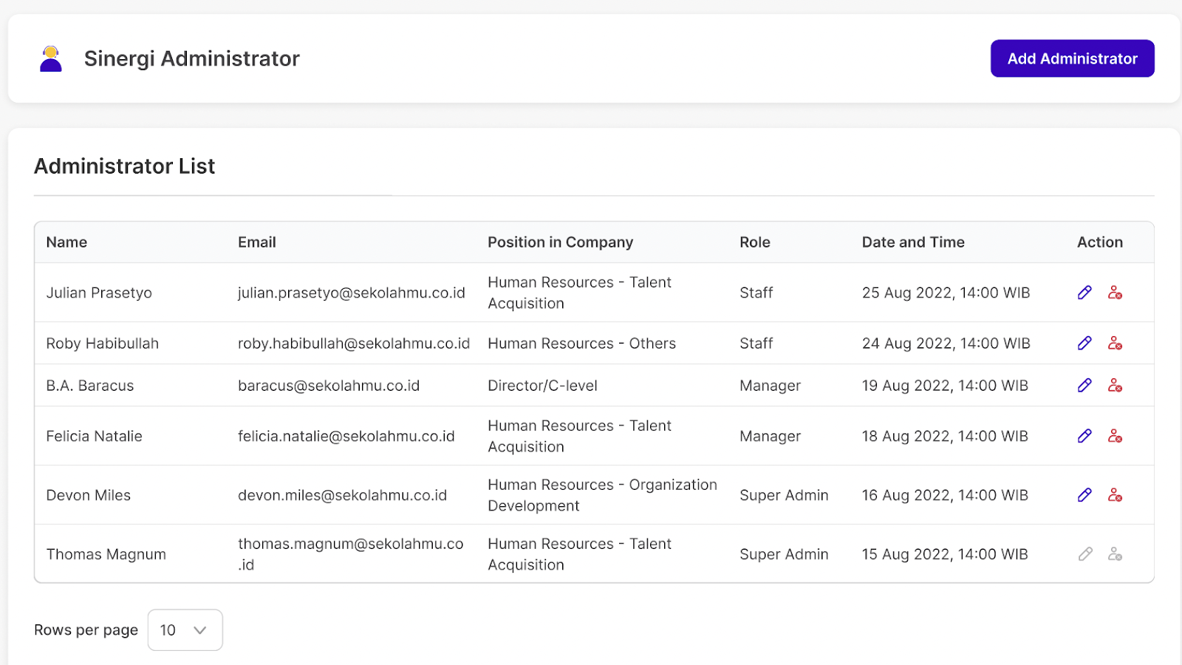The width and height of the screenshot is (1182, 665).
Task: Click the Date and Time column header
Action: point(913,242)
